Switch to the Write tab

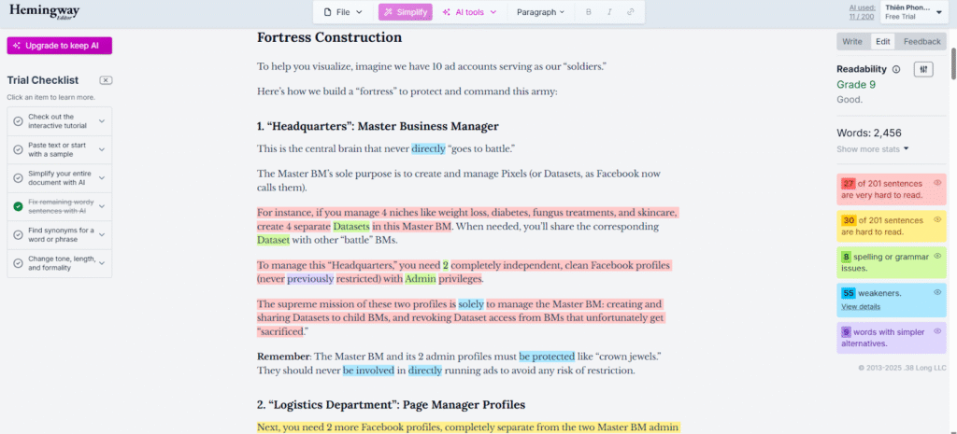[852, 41]
